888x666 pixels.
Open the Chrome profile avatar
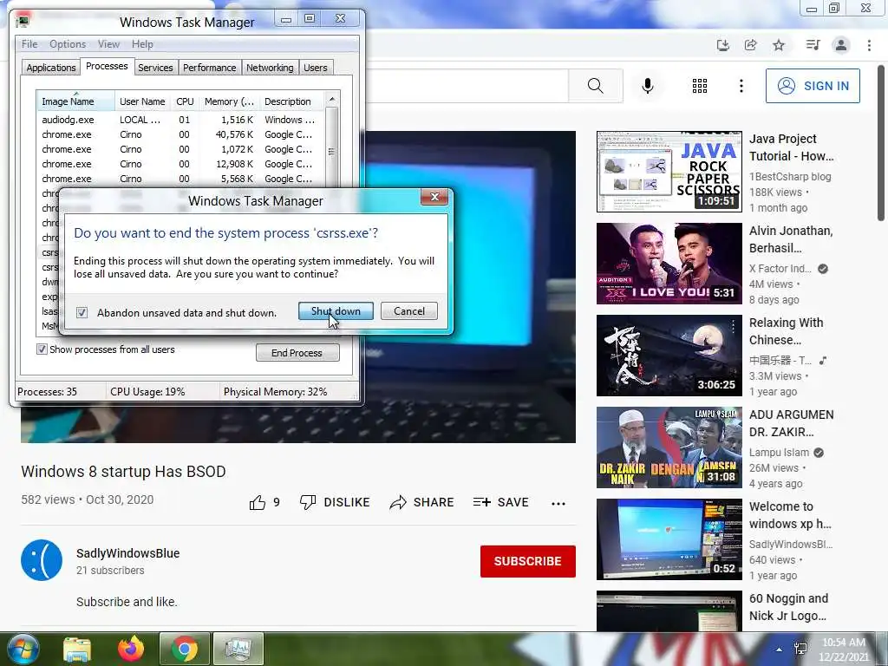[x=841, y=45]
